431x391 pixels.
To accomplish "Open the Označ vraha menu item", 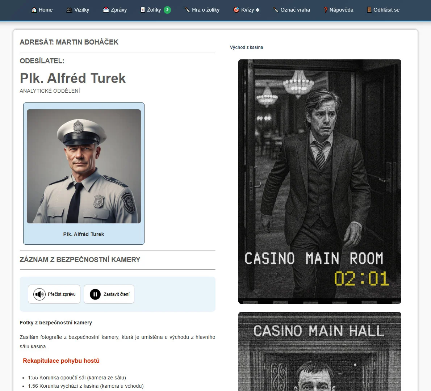I will tap(295, 10).
